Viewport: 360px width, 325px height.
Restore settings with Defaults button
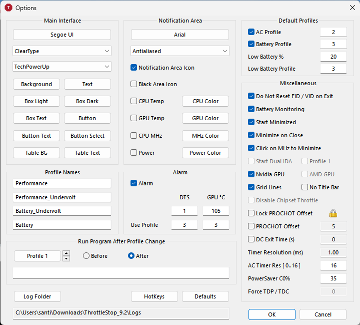205,296
